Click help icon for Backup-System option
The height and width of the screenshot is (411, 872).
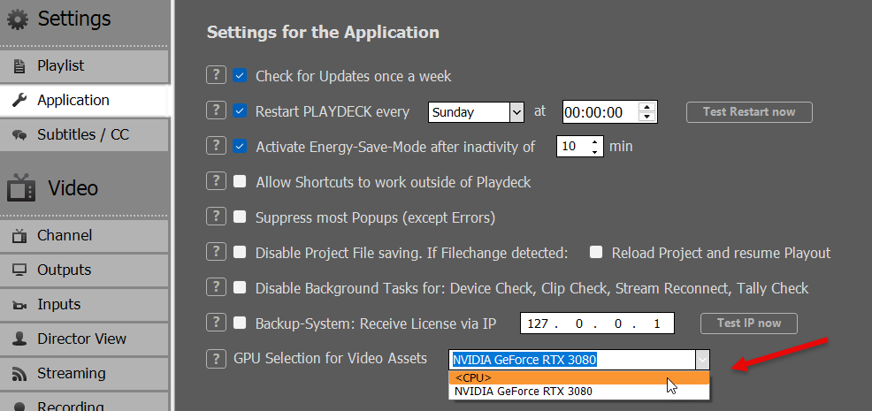215,323
